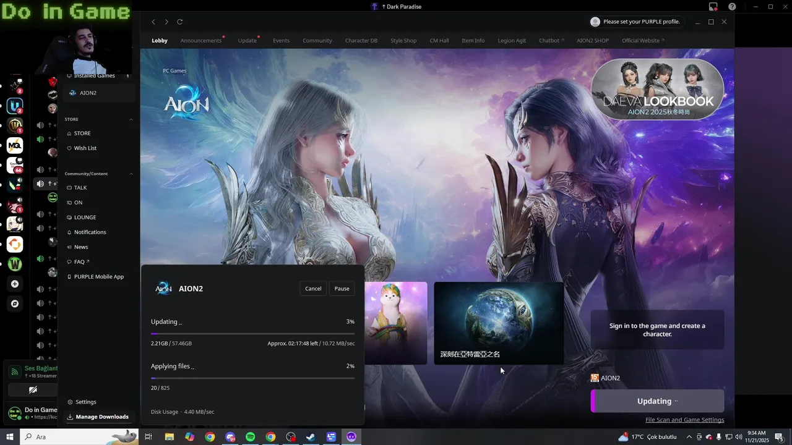Show hidden system tray icons
Viewport: 792px width, 445px height.
[689, 437]
